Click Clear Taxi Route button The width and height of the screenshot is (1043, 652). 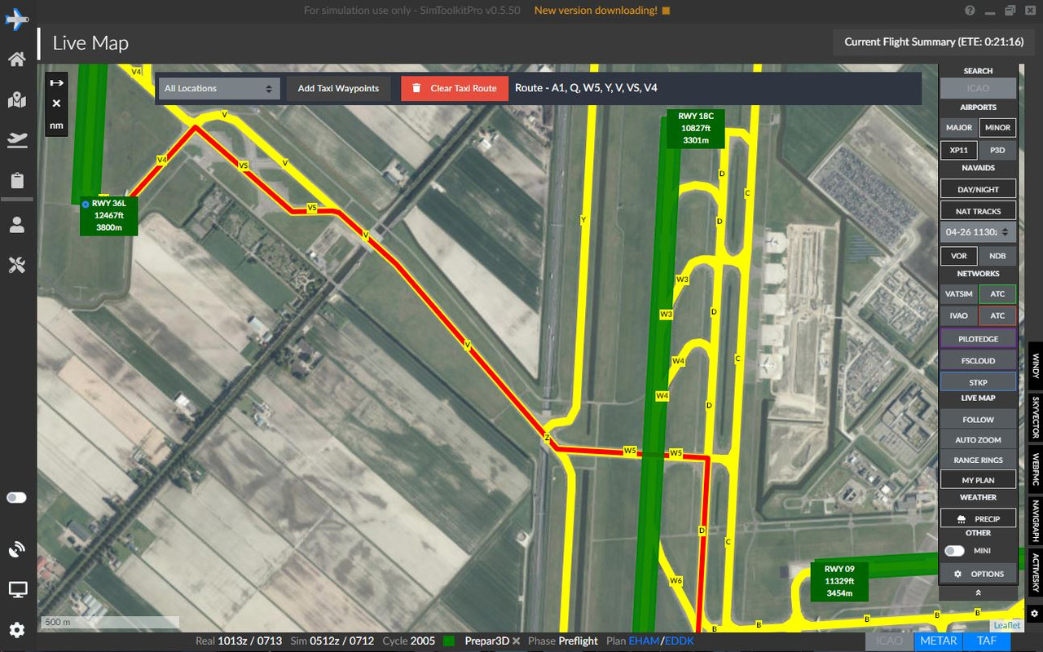coord(454,88)
